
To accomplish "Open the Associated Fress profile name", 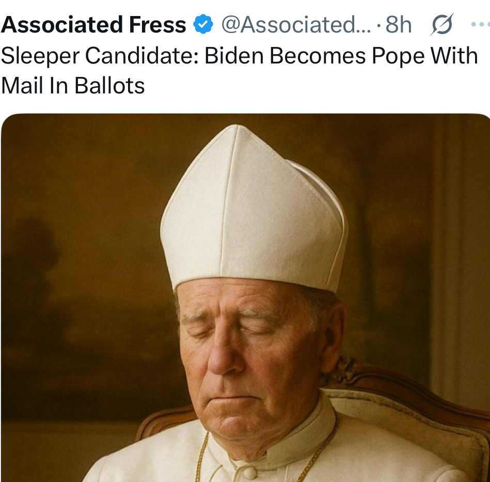I will (93, 24).
